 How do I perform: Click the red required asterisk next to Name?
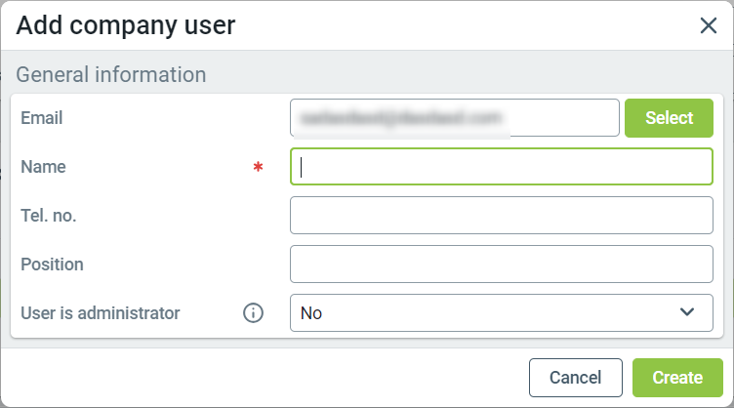click(258, 167)
